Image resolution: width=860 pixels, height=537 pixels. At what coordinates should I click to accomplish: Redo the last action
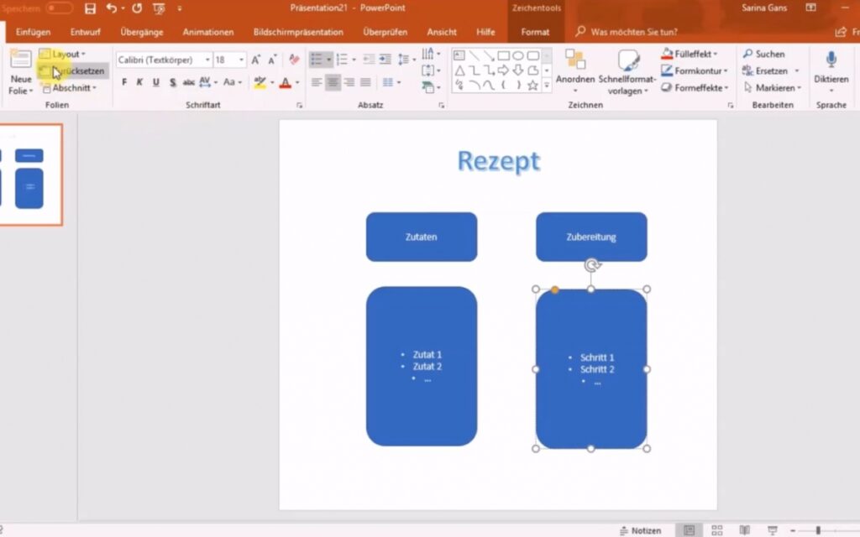tap(137, 8)
